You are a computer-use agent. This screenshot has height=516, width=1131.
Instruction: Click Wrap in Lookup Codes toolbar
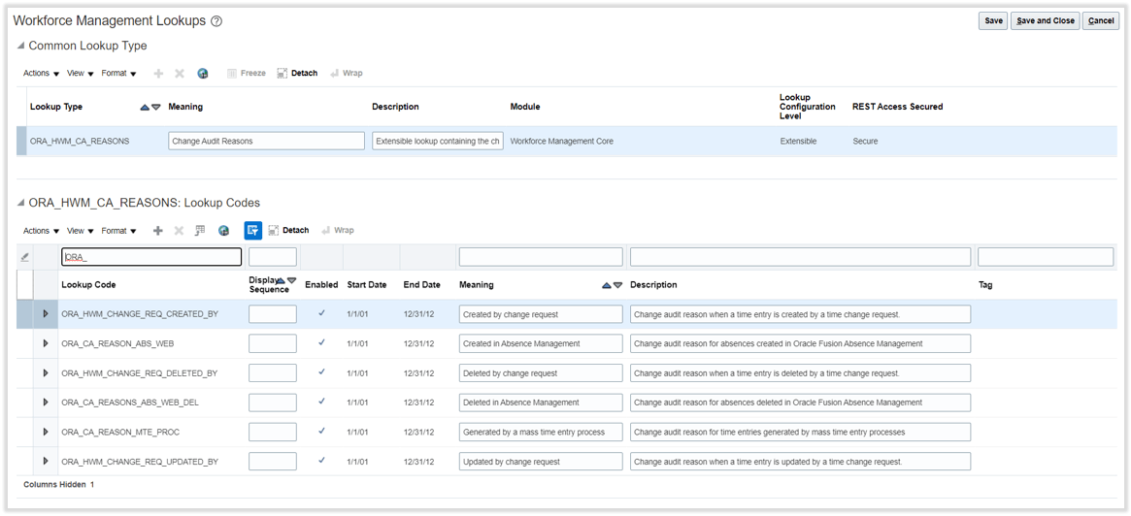pyautogui.click(x=338, y=231)
